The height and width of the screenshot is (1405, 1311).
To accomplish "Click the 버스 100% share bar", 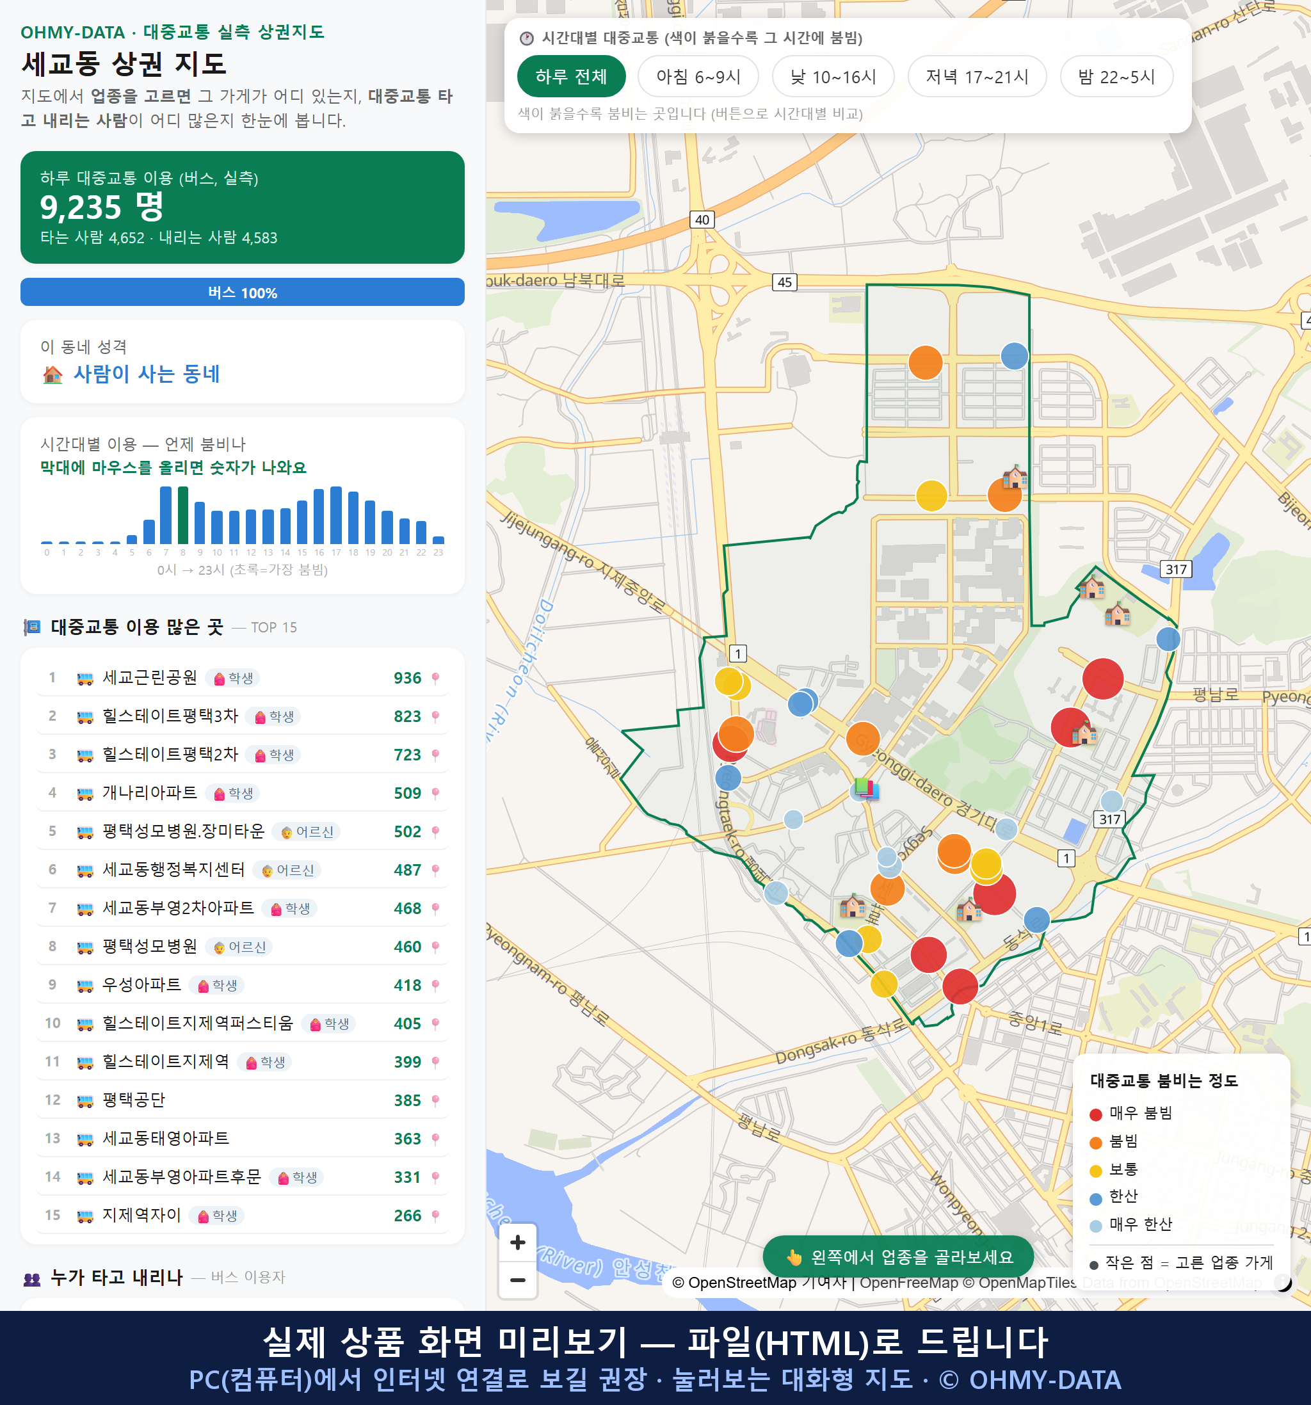I will [x=243, y=292].
